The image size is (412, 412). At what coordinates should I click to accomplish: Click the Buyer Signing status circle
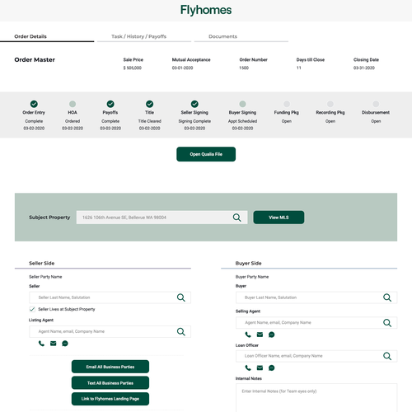242,104
